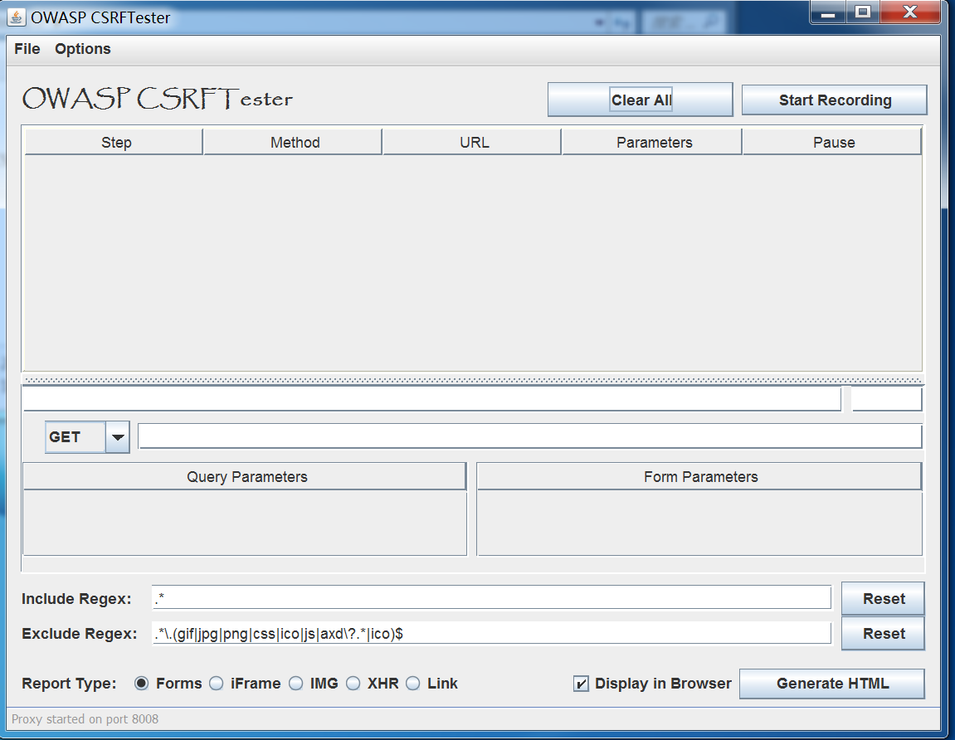Select XHR report type
This screenshot has width=955, height=740.
click(353, 684)
